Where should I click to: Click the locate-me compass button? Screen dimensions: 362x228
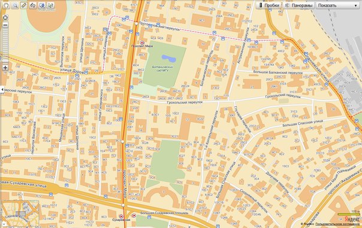5,17
